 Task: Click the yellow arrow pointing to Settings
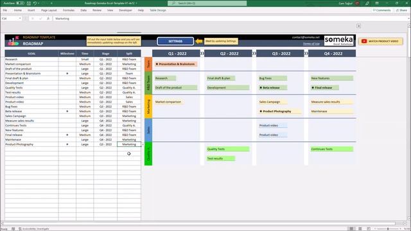pos(199,41)
